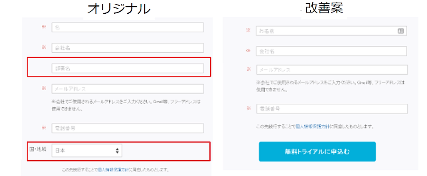Image resolution: width=427 pixels, height=176 pixels.
Task: Open 個人情報保護方針 link in the original form
Action: (x=113, y=170)
